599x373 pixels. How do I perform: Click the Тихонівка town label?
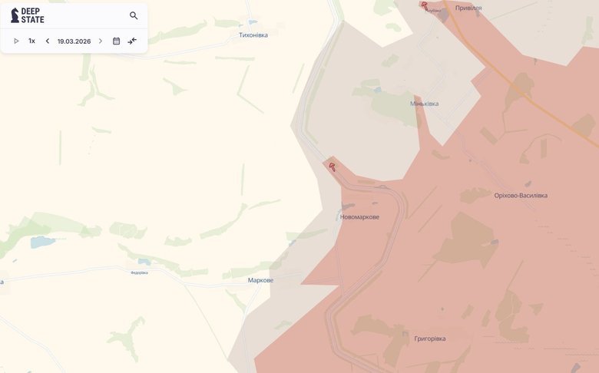coord(253,35)
